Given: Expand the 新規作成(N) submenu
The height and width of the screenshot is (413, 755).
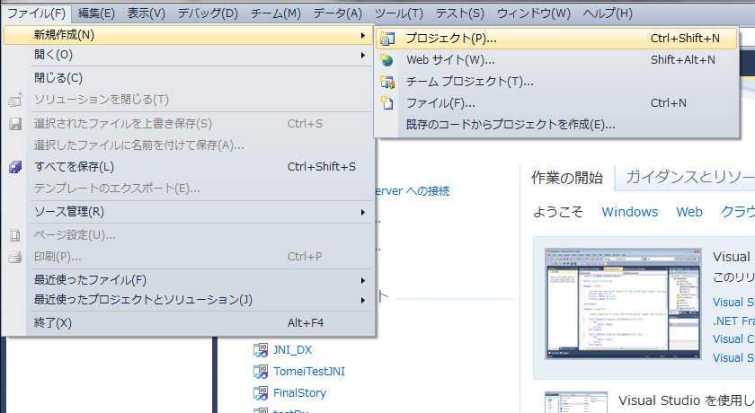Looking at the screenshot, I should coord(189,35).
